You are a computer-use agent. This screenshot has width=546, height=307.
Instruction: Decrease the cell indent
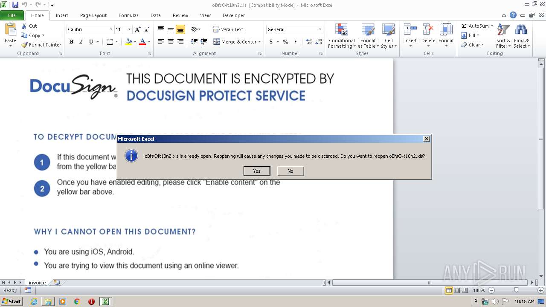[x=194, y=42]
